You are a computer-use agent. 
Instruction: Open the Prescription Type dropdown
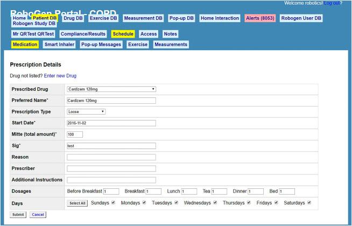click(x=86, y=111)
